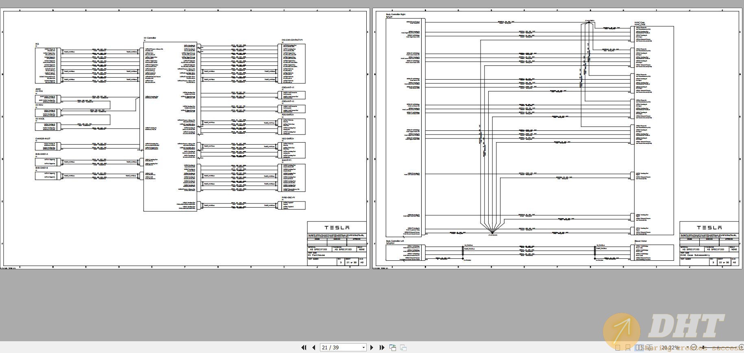744x353 pixels.
Task: Click the zoom slider handle
Action: pyautogui.click(x=703, y=347)
